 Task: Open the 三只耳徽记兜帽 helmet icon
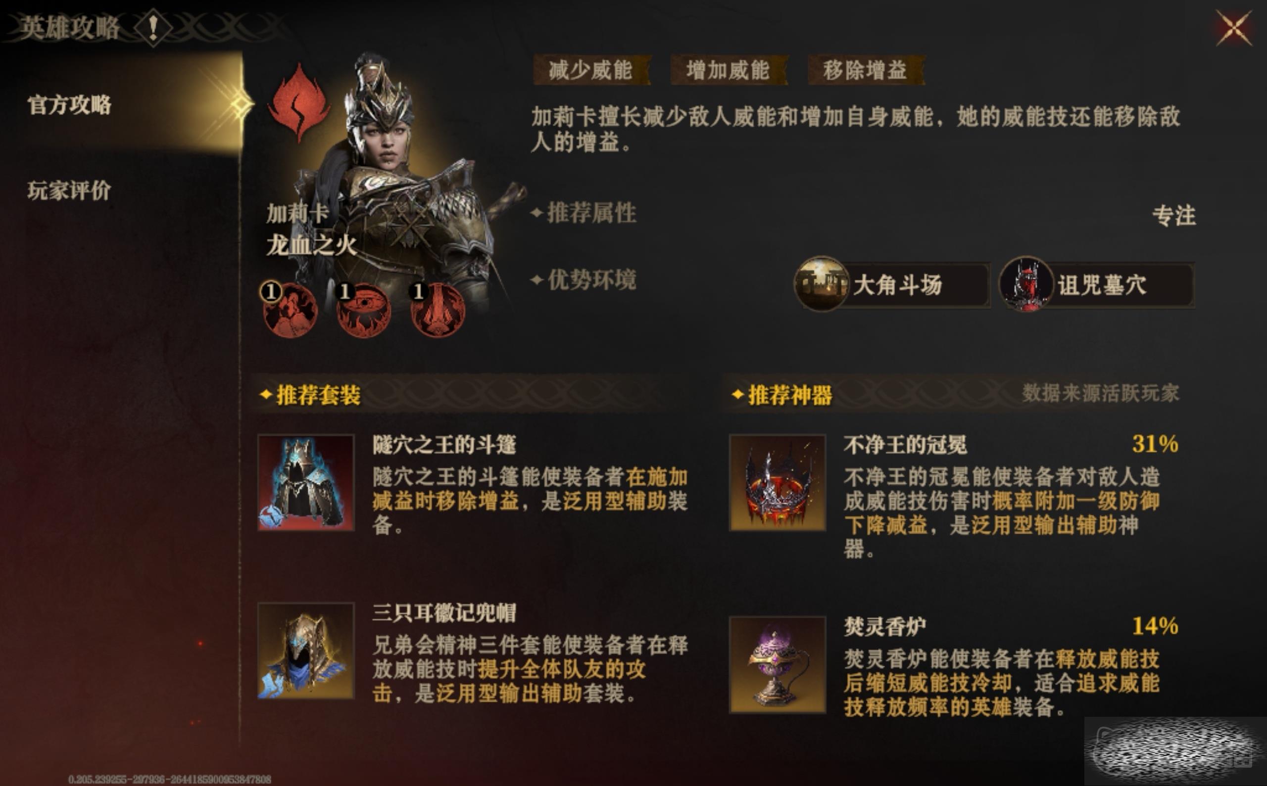306,651
